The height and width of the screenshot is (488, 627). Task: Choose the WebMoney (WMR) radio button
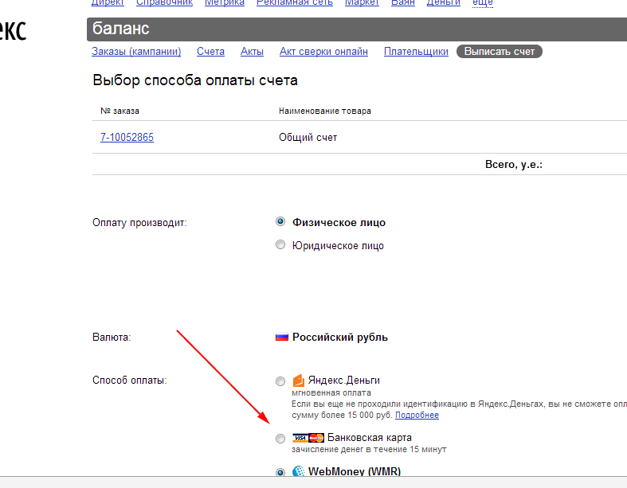280,472
